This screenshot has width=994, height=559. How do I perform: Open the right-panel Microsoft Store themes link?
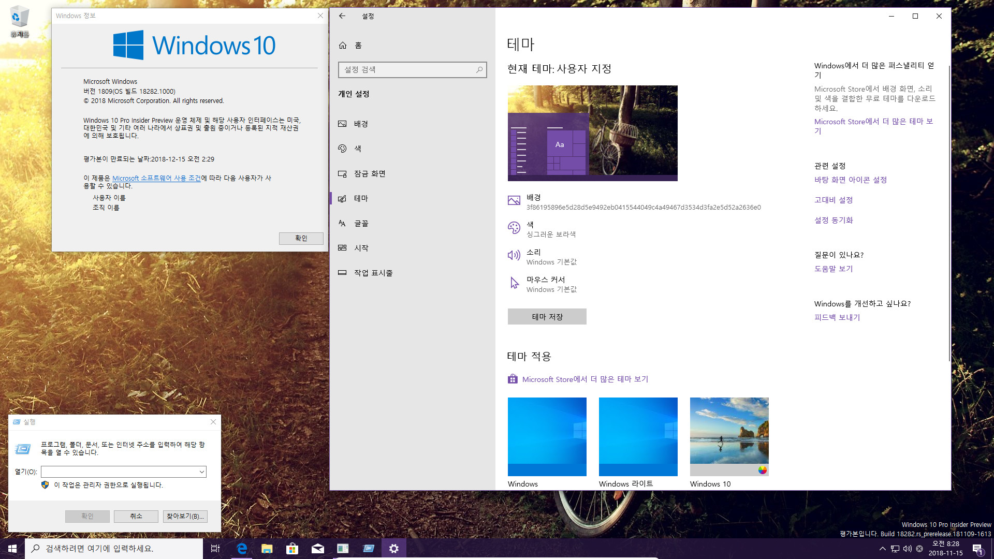874,126
